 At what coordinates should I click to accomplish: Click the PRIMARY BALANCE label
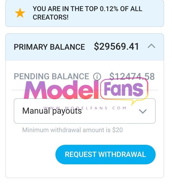pyautogui.click(x=49, y=47)
